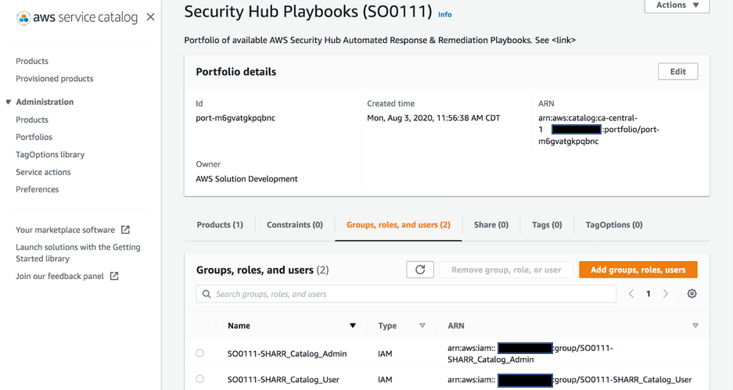
Task: Open TagOptions library link
Action: click(x=50, y=155)
